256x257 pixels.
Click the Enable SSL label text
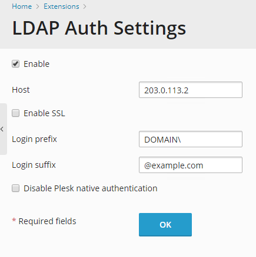[x=44, y=113]
